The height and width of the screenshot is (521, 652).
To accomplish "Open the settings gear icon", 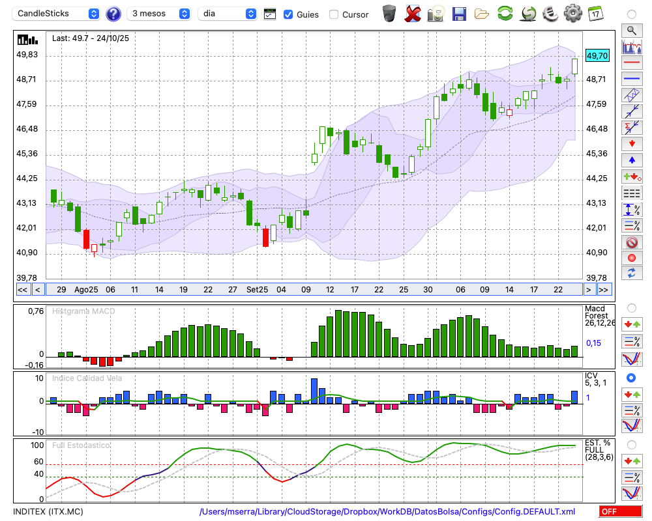I will coord(572,14).
